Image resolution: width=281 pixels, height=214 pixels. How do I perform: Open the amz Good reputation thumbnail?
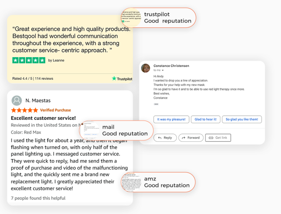click(x=131, y=182)
